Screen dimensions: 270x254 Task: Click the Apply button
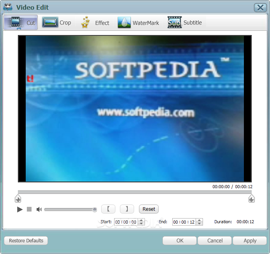point(250,241)
